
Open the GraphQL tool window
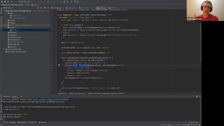(x=33, y=122)
